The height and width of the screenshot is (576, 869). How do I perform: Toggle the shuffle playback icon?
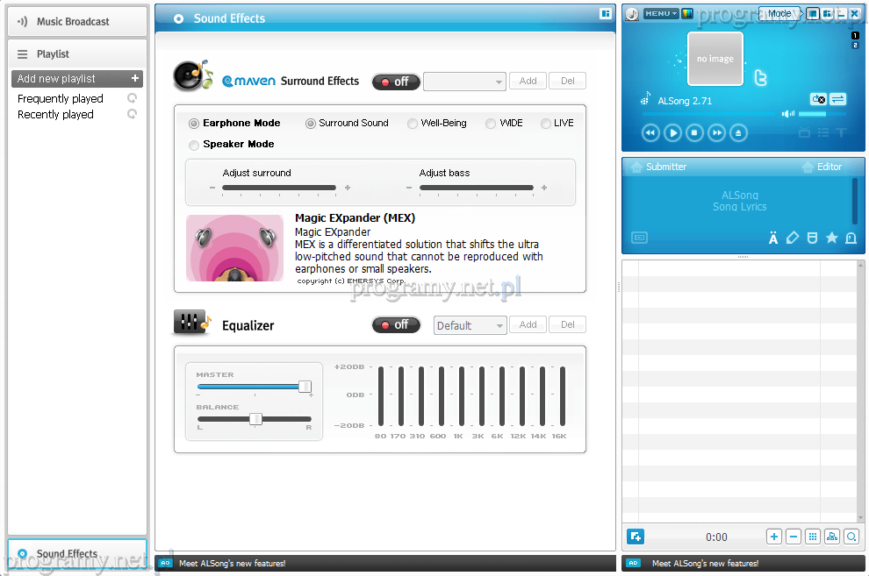point(837,99)
